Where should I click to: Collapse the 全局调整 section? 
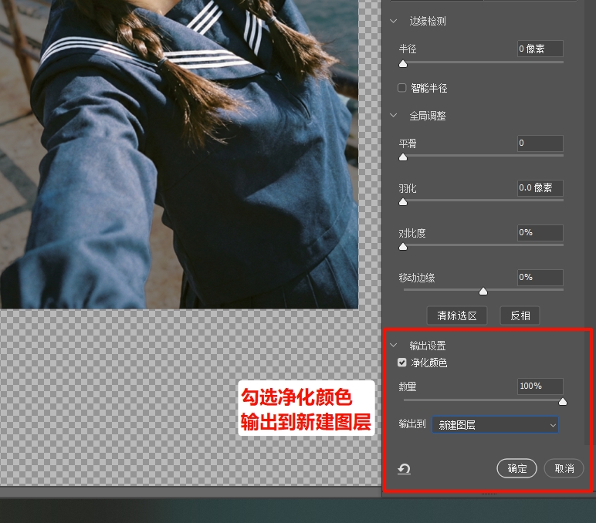pyautogui.click(x=394, y=115)
